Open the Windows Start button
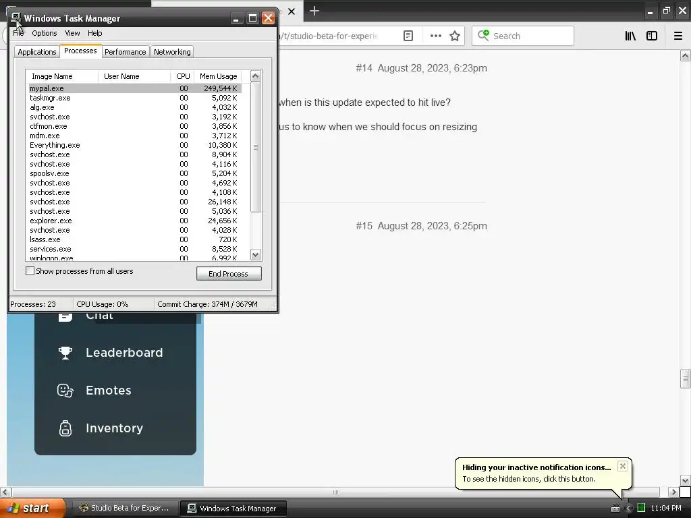Viewport: 691px width, 518px height. [x=33, y=508]
